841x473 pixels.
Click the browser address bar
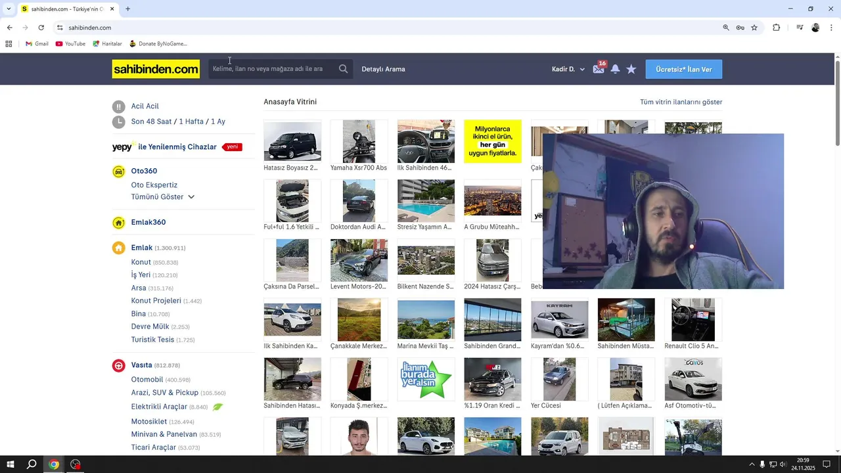[x=388, y=28]
